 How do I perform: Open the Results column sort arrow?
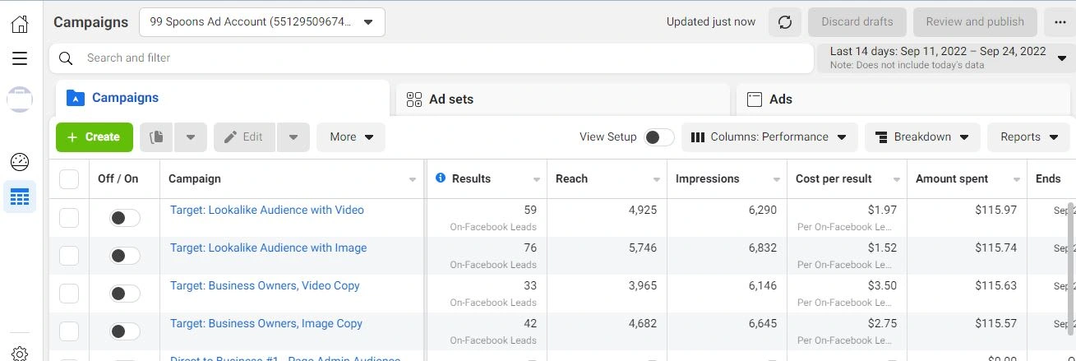click(537, 179)
